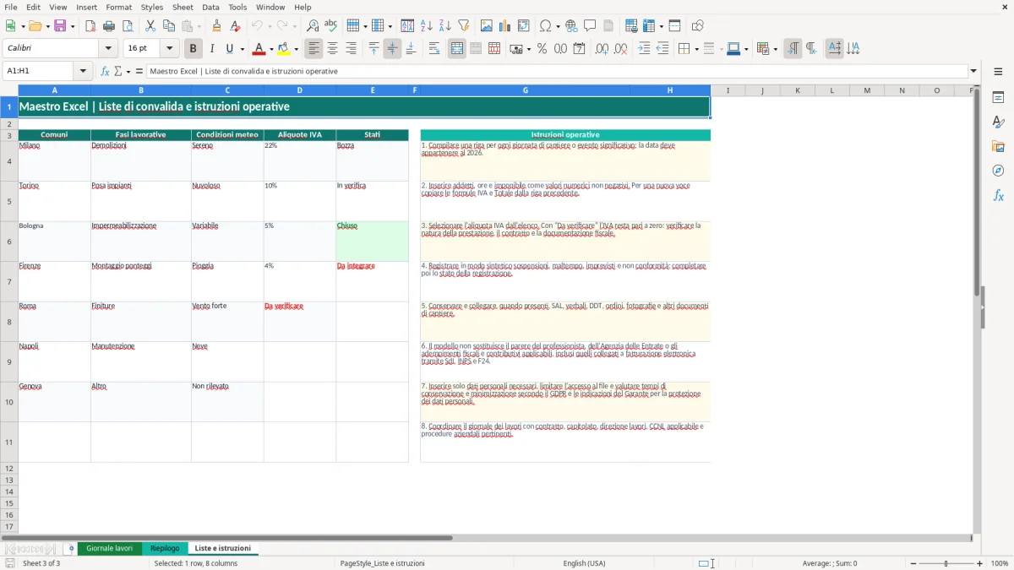Screen dimensions: 1014x570
Task: Open the Font Size dropdown
Action: point(170,49)
